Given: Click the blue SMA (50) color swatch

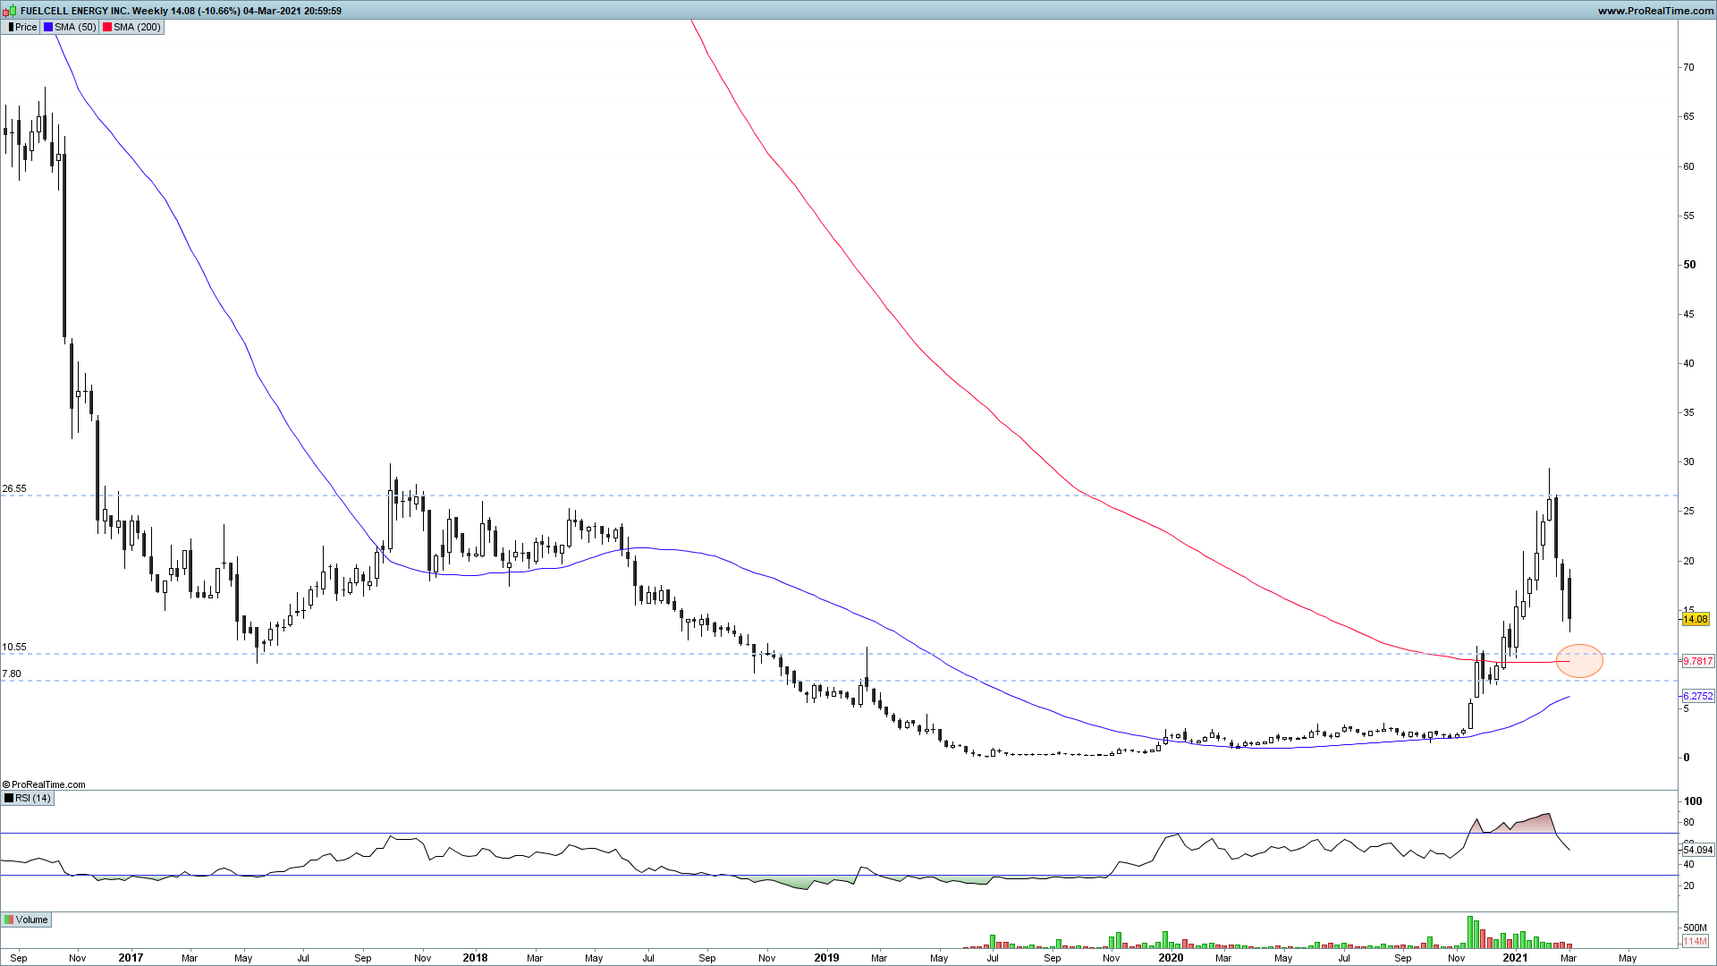Looking at the screenshot, I should (x=48, y=27).
